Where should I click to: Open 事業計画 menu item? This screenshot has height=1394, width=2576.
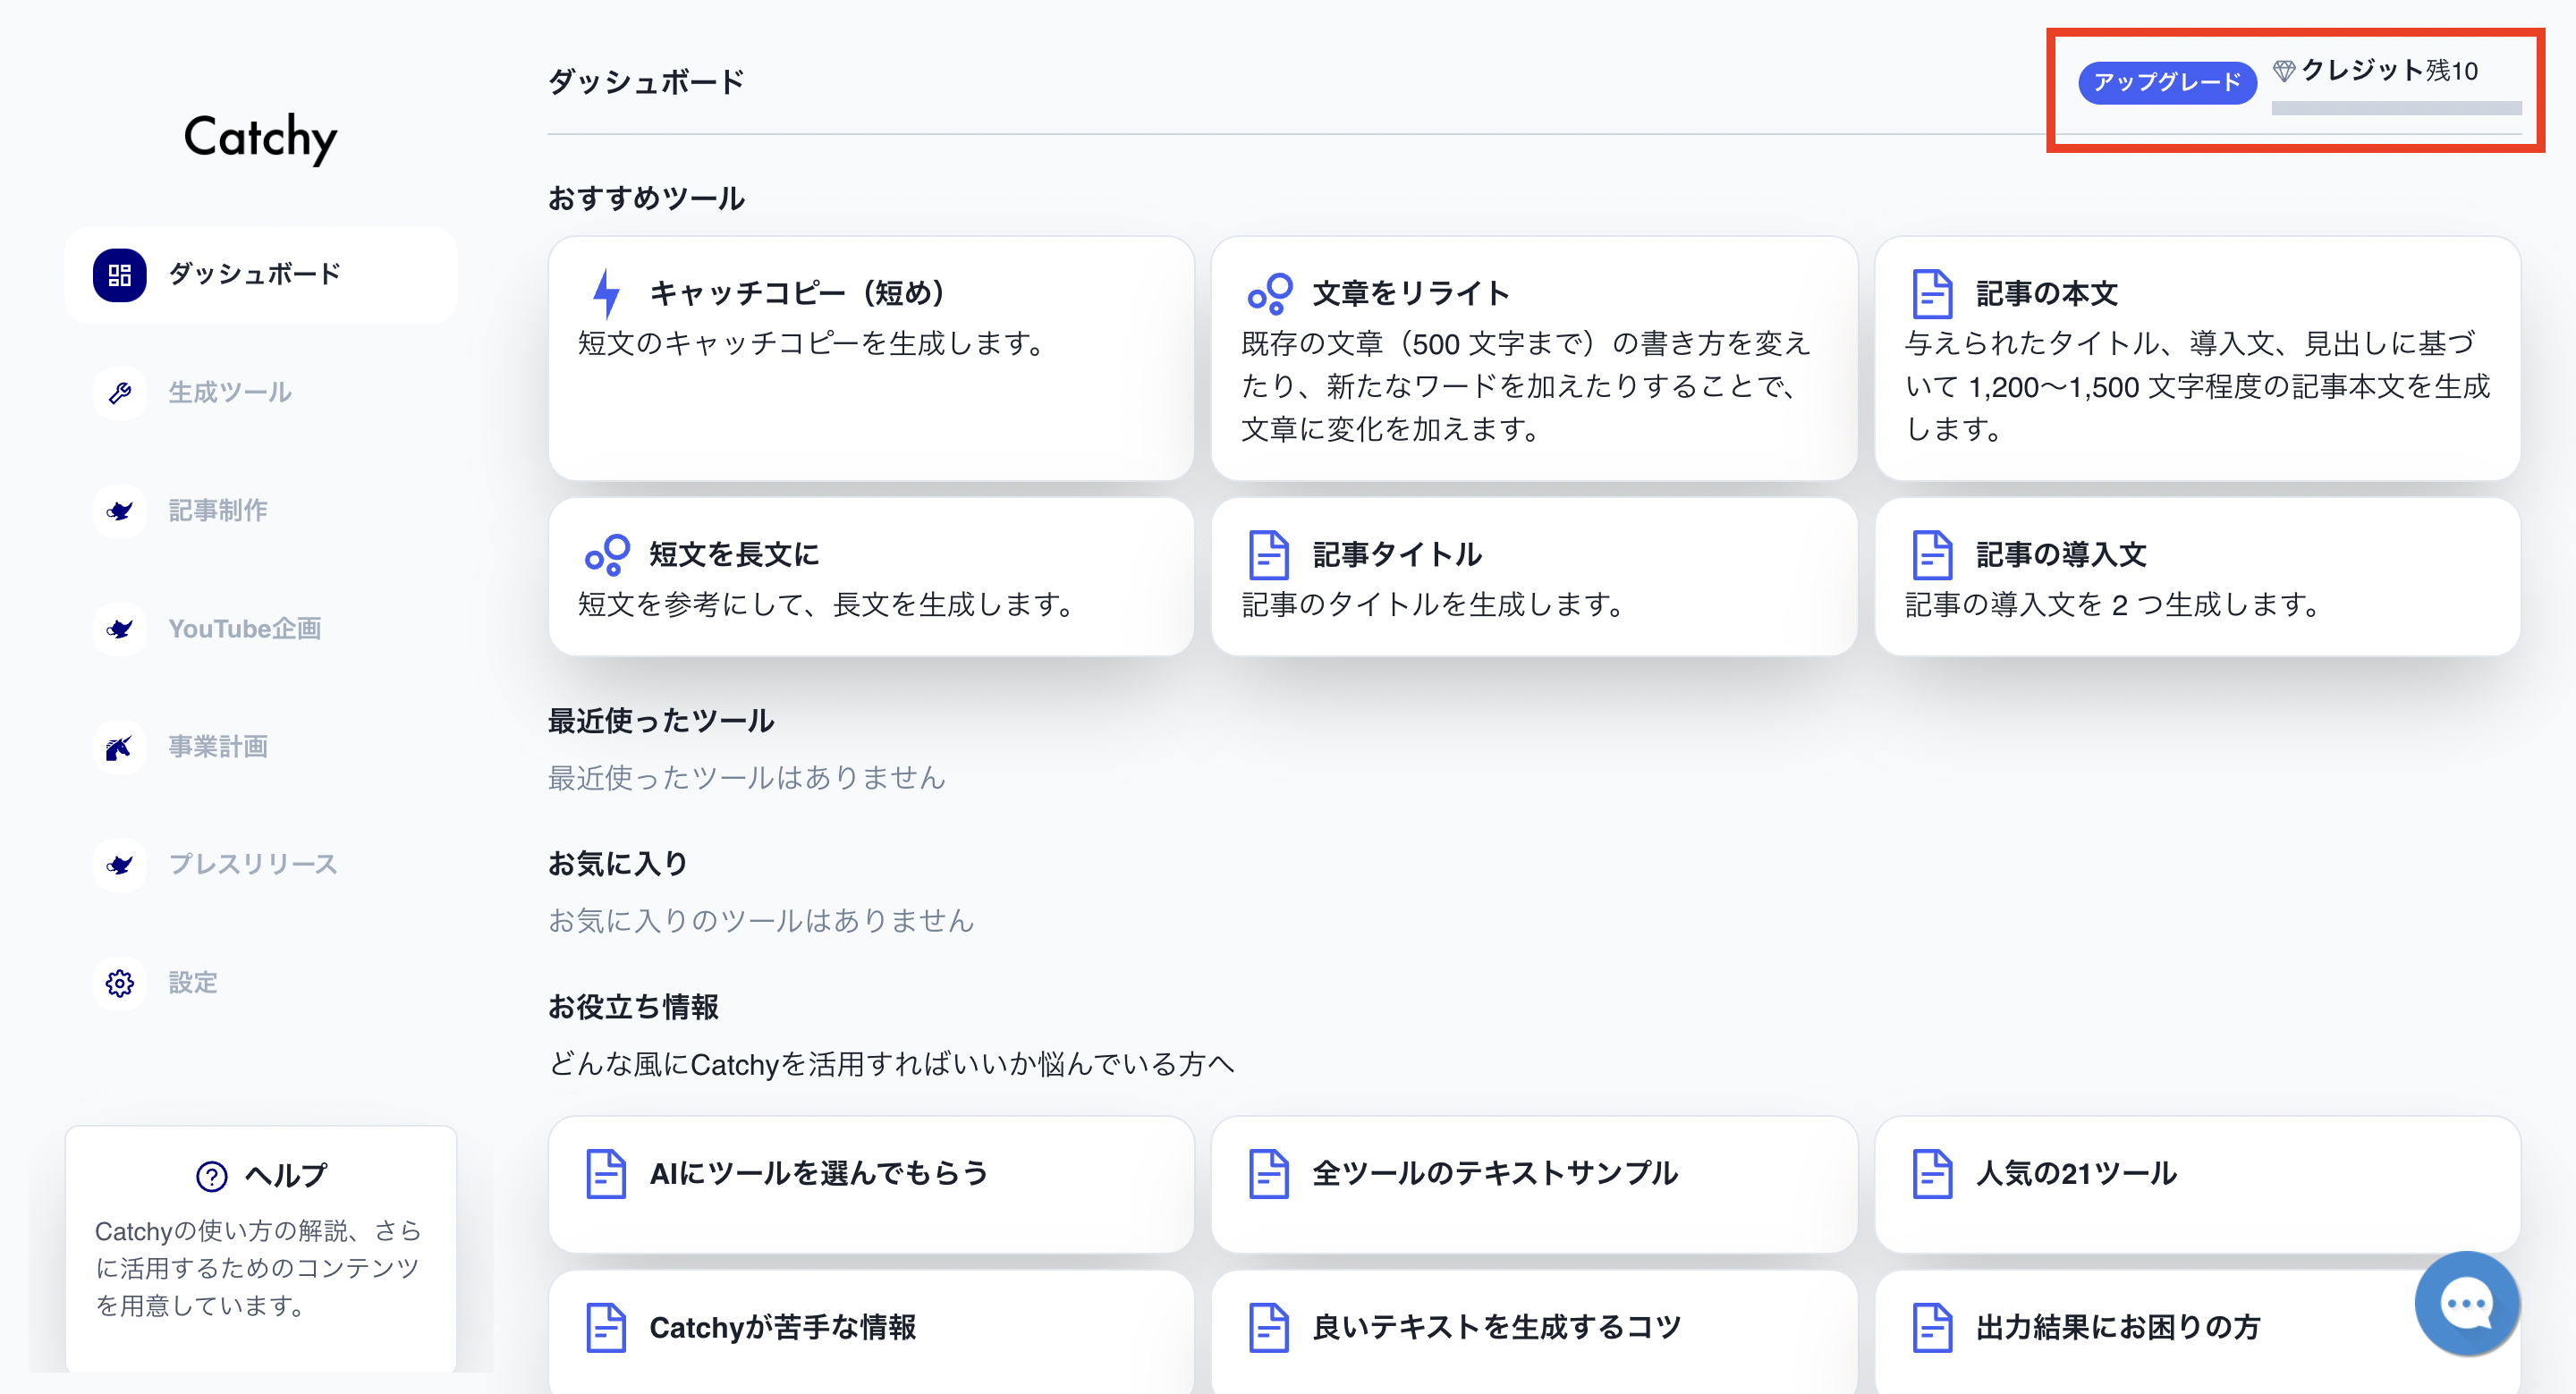(261, 747)
